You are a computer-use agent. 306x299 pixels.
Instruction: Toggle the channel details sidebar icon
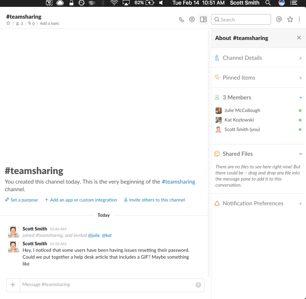(x=203, y=19)
